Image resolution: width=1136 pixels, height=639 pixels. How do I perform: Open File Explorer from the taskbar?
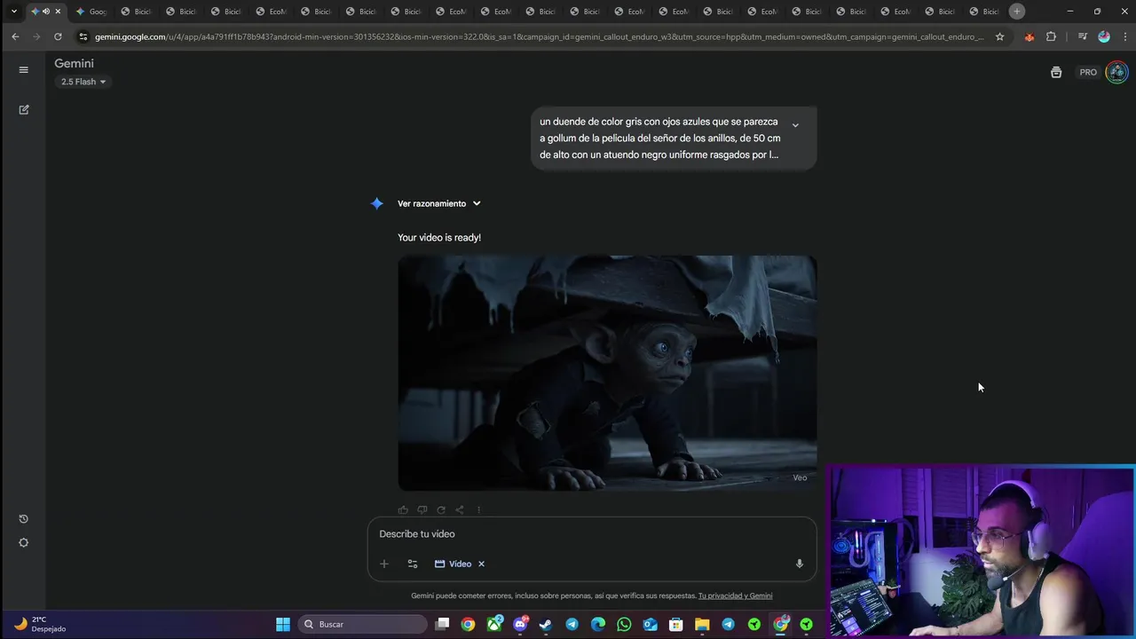click(x=702, y=625)
